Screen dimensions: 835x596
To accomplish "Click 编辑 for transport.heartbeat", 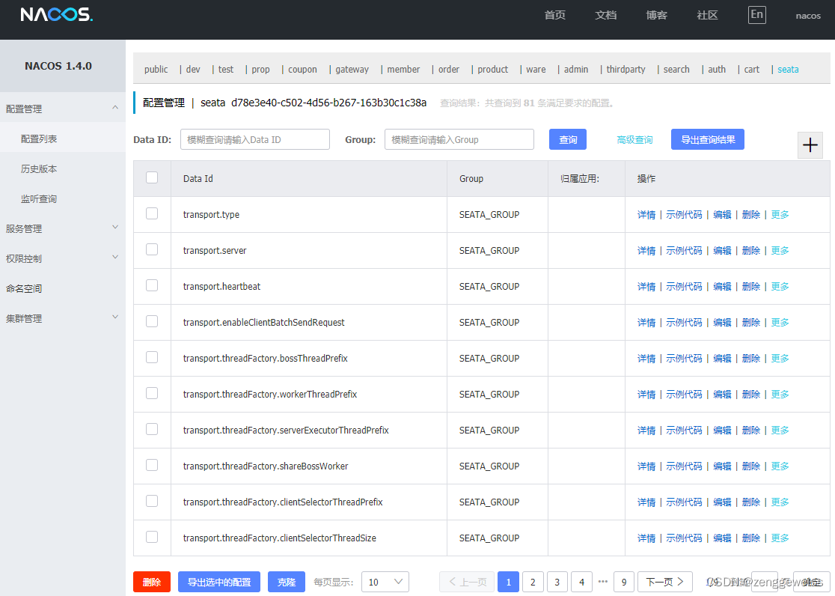I will pyautogui.click(x=722, y=287).
